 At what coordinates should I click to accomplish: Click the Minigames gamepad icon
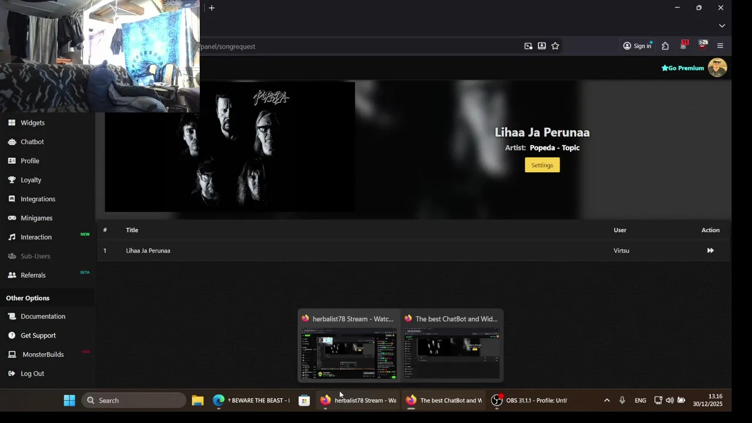(x=12, y=218)
